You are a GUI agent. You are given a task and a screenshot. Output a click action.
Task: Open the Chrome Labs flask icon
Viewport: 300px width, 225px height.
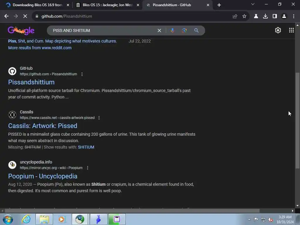click(x=256, y=16)
